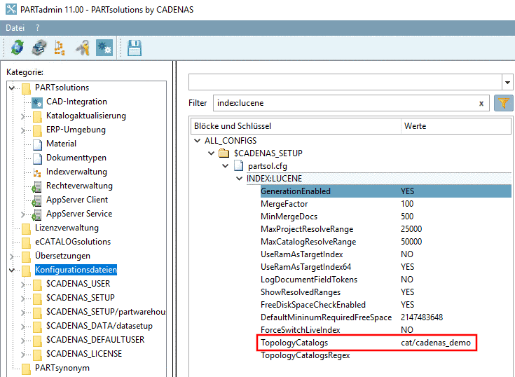Viewport: 515px width, 377px height.
Task: Click the hierarchy tree toolbar icon
Action: click(60, 48)
